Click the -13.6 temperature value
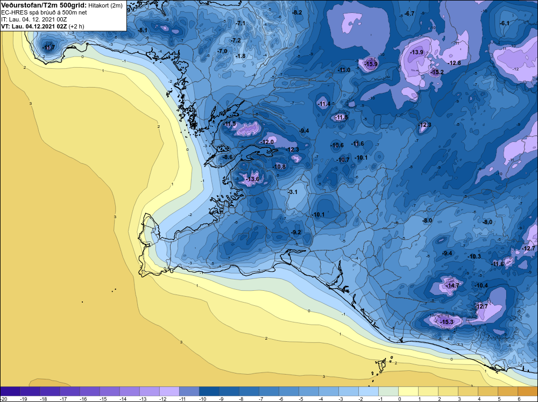The image size is (538, 402). [252, 179]
